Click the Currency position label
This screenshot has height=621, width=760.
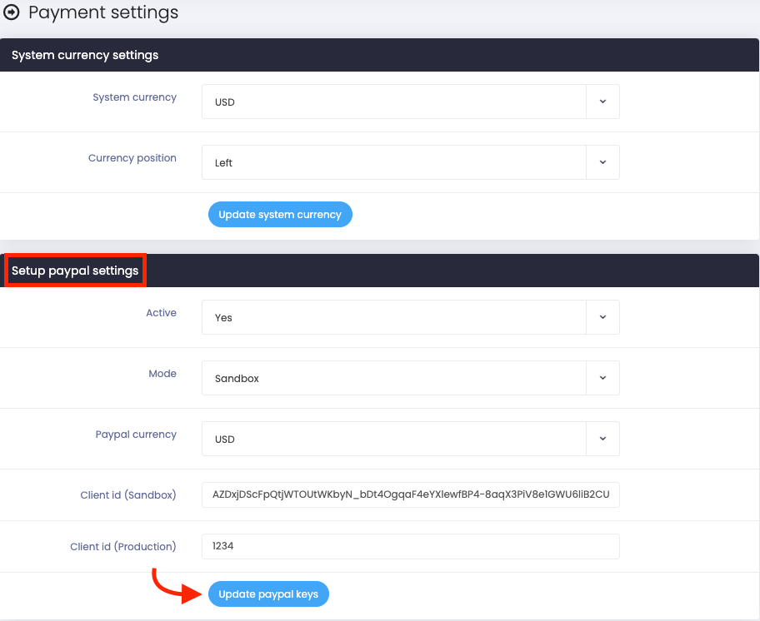[132, 158]
